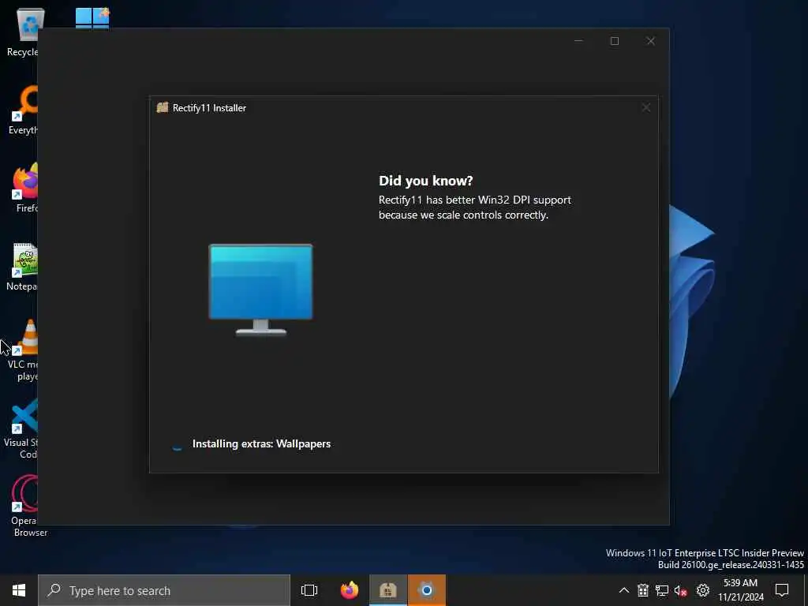Open the VLC media player desktop shortcut
The height and width of the screenshot is (606, 808).
[23, 350]
